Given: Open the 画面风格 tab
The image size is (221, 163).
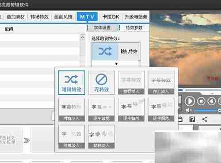Looking at the screenshot, I should pyautogui.click(x=63, y=17).
